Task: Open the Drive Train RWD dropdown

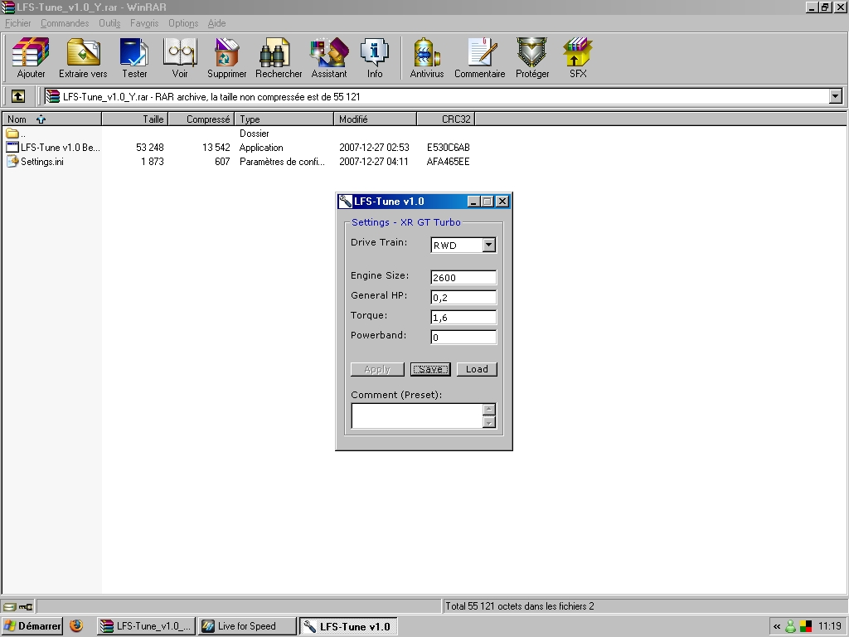Action: tap(488, 245)
